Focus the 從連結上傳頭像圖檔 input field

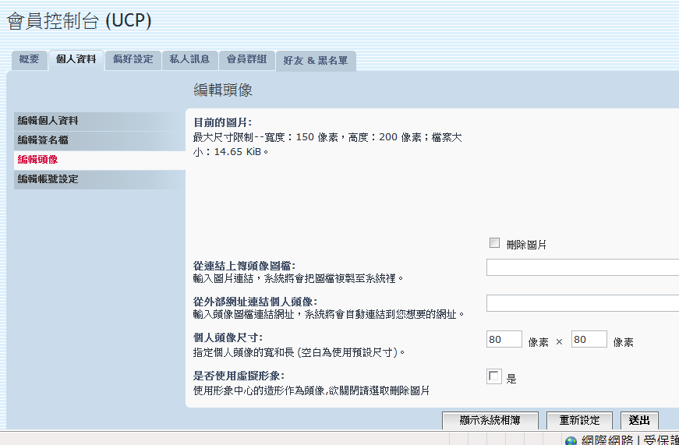[582, 268]
